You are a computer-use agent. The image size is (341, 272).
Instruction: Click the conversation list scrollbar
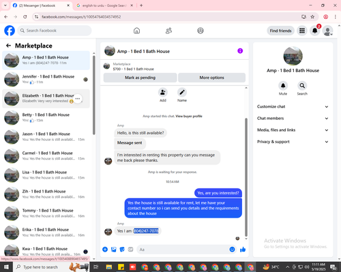coord(94,95)
